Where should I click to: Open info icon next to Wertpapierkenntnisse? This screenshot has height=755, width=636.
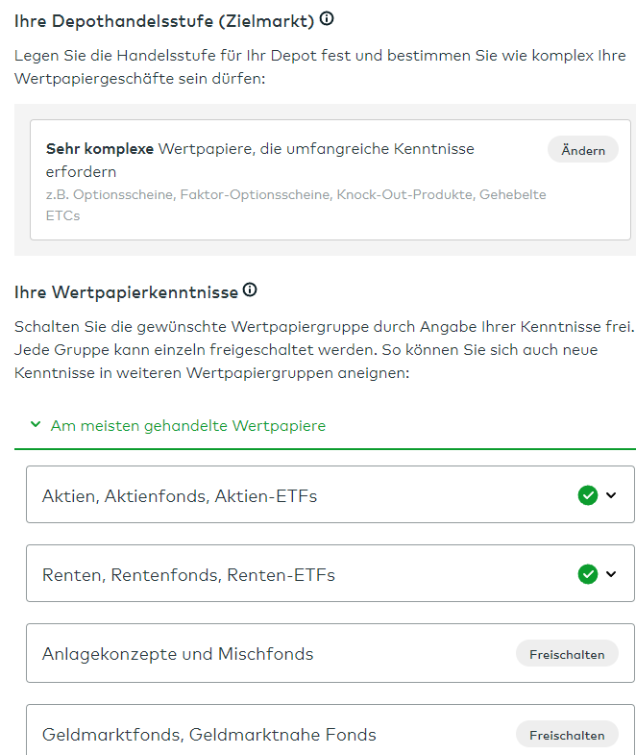point(250,289)
